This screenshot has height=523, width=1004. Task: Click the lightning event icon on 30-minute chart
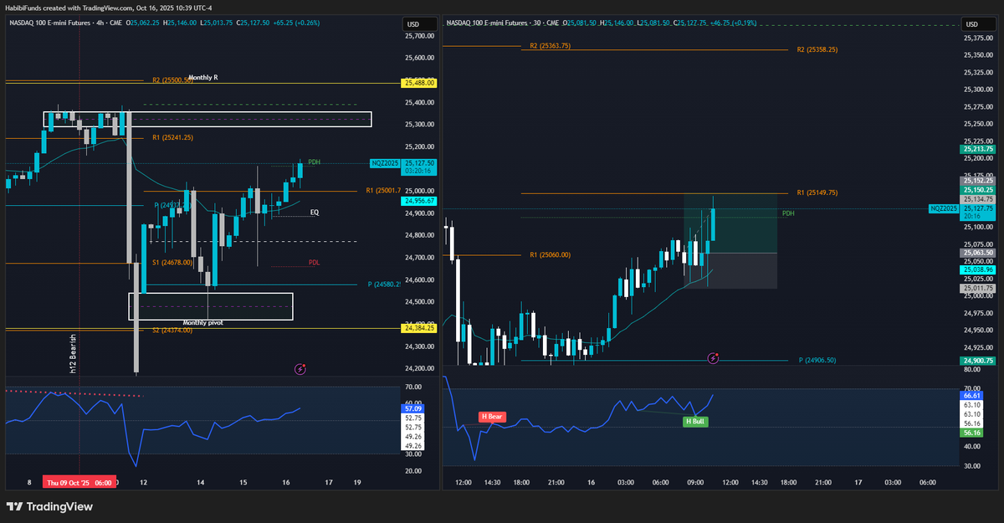coord(713,358)
